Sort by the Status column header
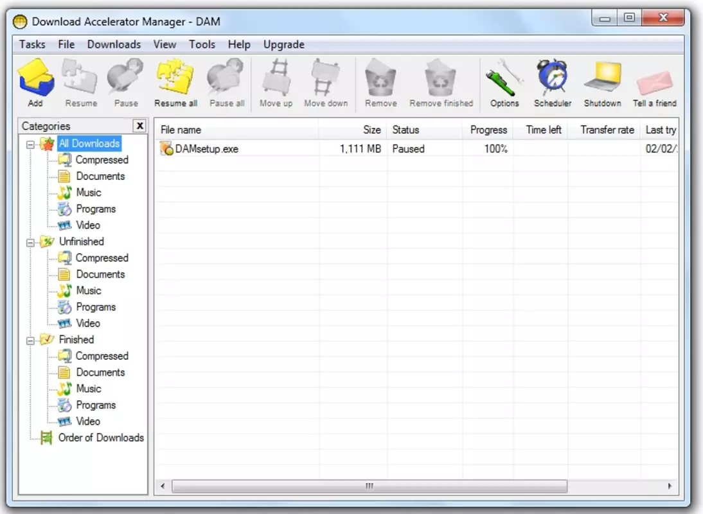The height and width of the screenshot is (514, 703). [x=425, y=130]
